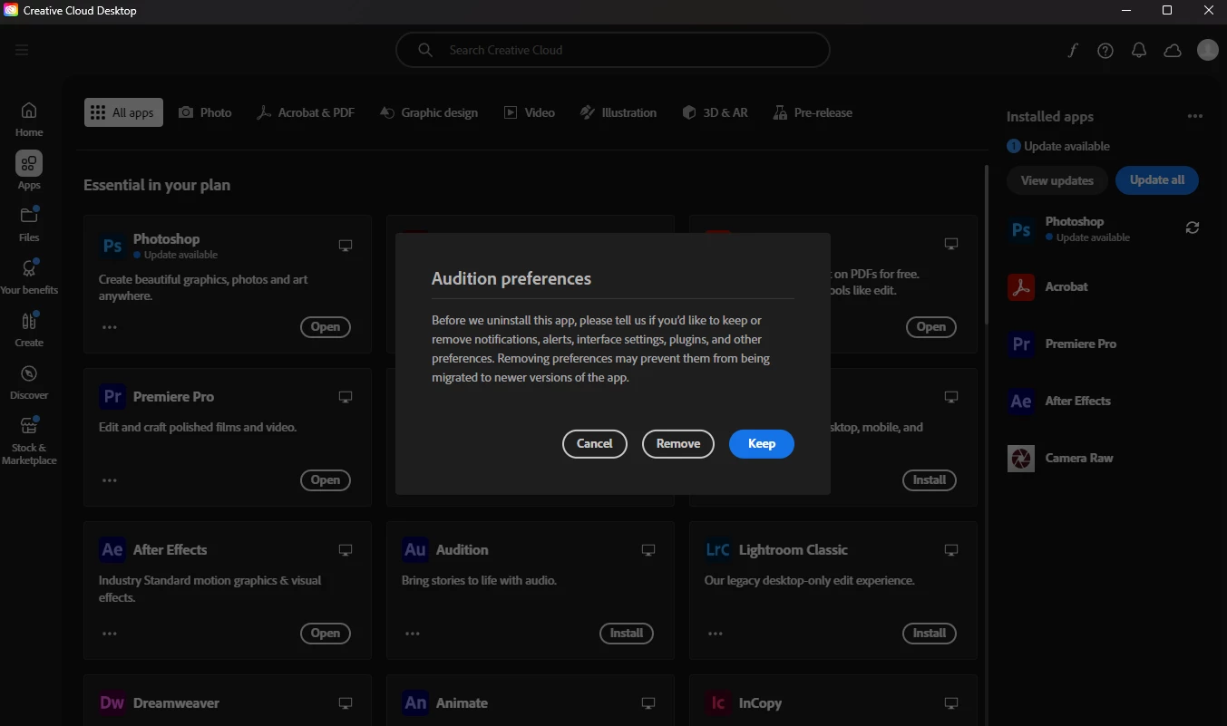Click the Lightroom Classic LrC icon

(718, 550)
